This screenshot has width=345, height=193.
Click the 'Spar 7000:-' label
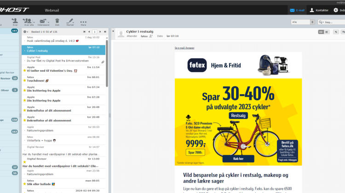click(x=195, y=153)
